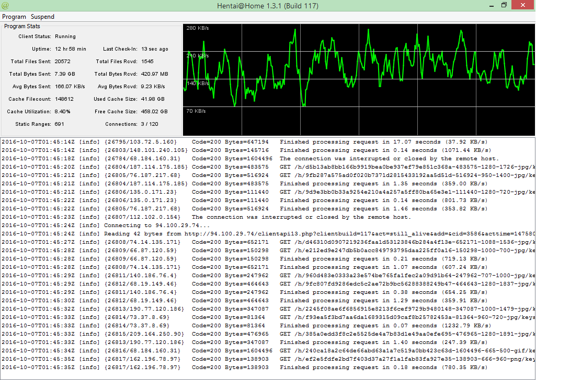The height and width of the screenshot is (380, 570).
Task: Select log line Connecting to 94.100.29.74
Action: click(157, 225)
